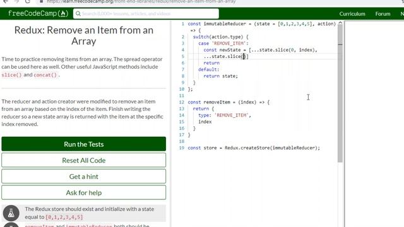Click 'type: REMOVE_ITEM' on line 14

225,115
